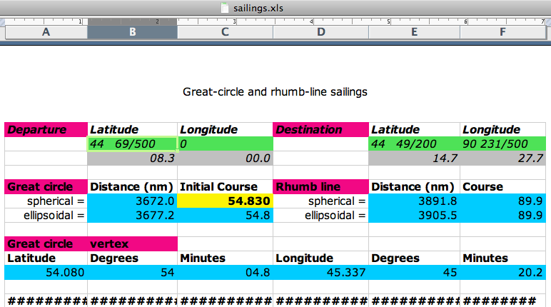Select the vertex longitude cell 45.337
Viewport: 551px width, 307px height.
tap(320, 272)
